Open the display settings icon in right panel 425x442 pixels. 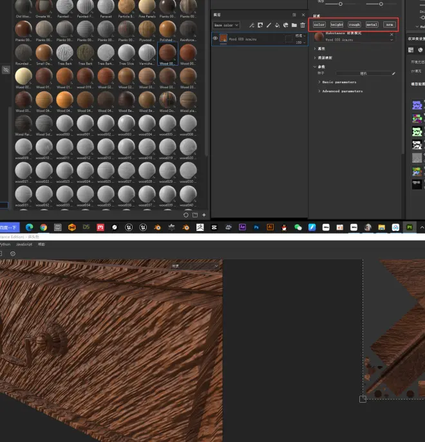(x=411, y=50)
